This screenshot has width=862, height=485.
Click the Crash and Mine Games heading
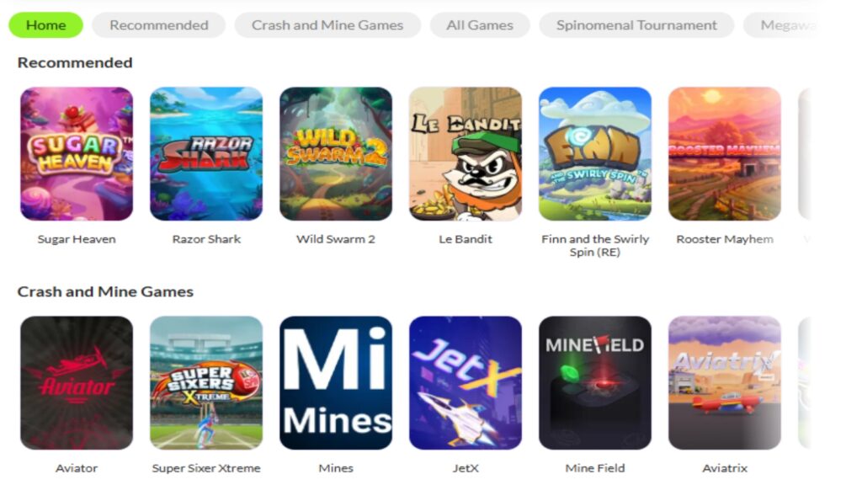pos(105,291)
